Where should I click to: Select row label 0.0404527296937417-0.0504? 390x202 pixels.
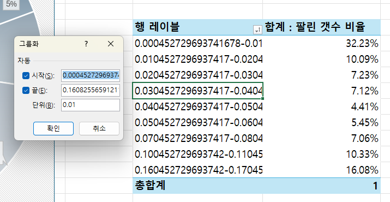coord(198,107)
